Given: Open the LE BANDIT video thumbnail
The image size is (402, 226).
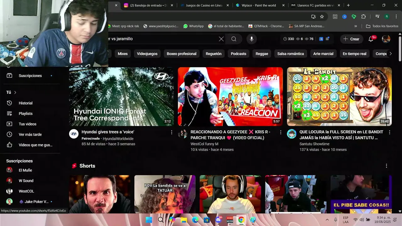Looking at the screenshot, I should (339, 97).
